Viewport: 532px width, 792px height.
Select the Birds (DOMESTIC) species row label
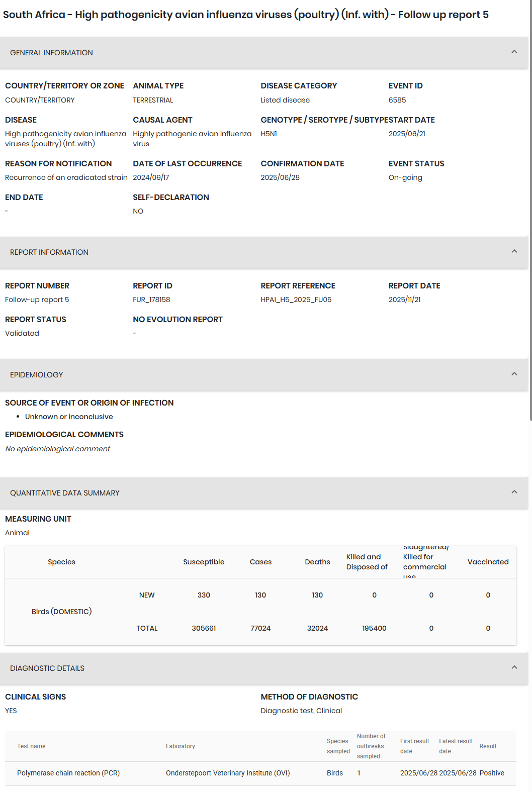click(61, 612)
